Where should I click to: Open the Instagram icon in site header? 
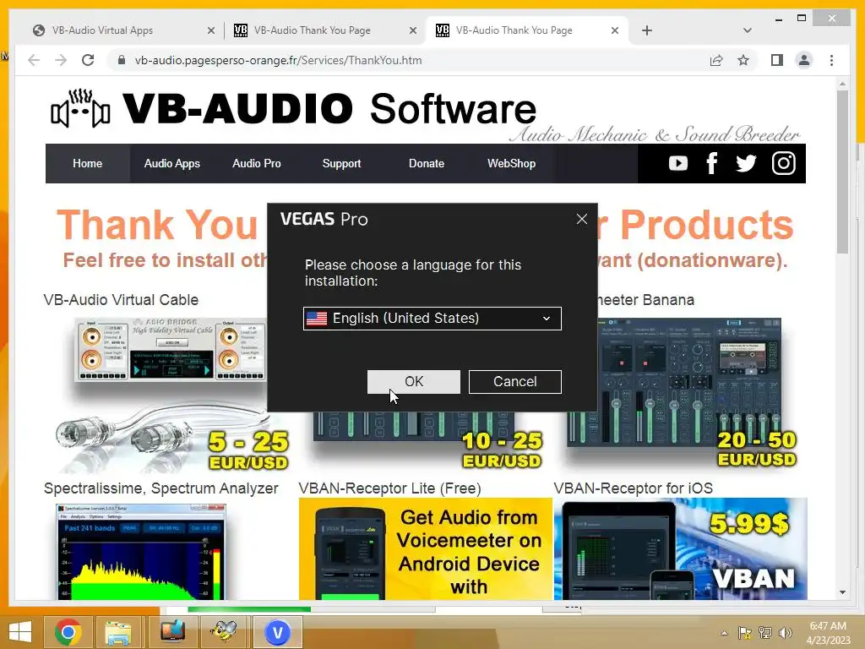pos(783,163)
